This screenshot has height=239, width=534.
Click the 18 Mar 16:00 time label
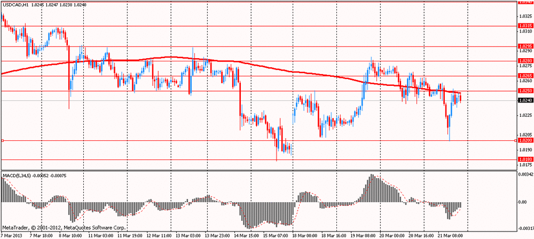click(x=335, y=235)
